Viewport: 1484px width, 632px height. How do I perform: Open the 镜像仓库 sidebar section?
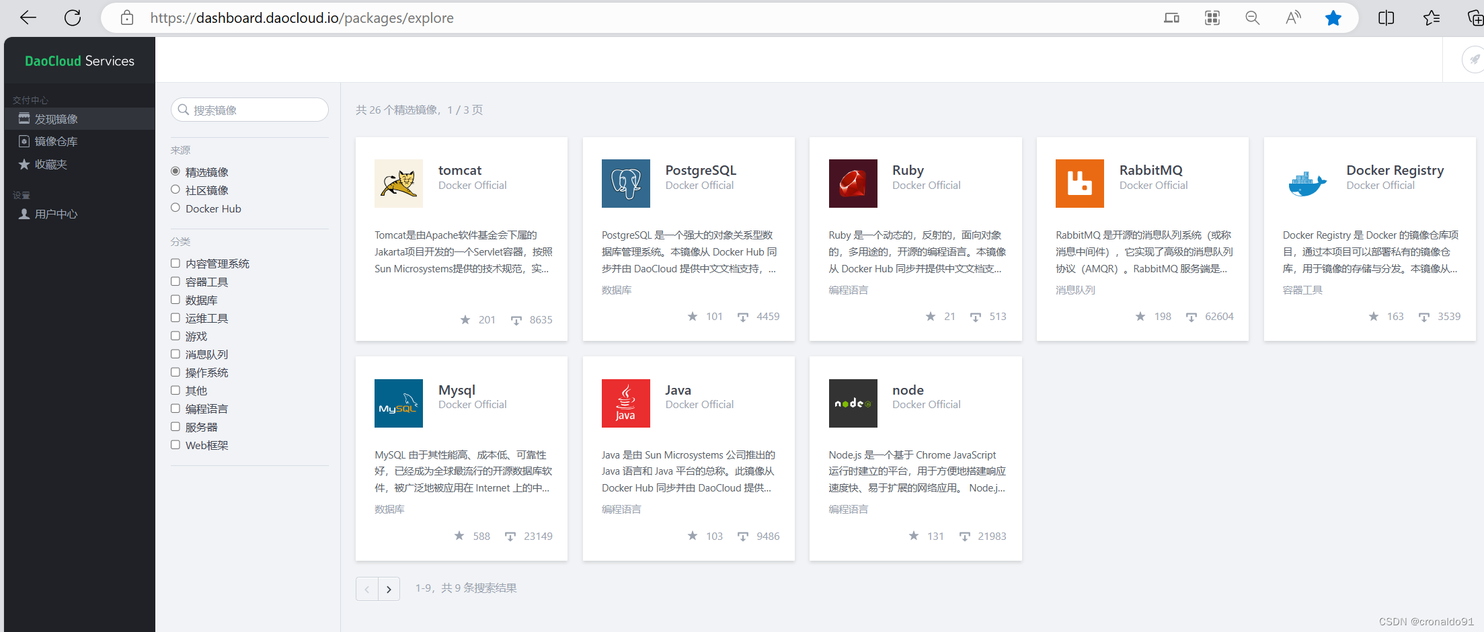click(57, 141)
